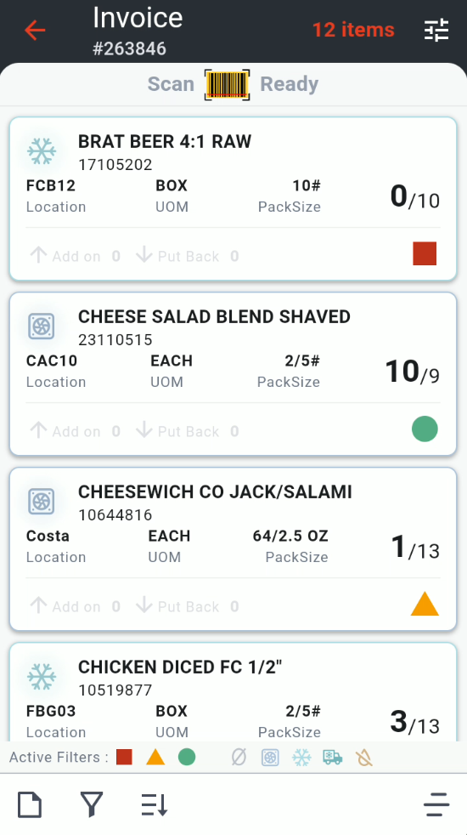
Task: Click the 12 items count label
Action: click(x=353, y=30)
